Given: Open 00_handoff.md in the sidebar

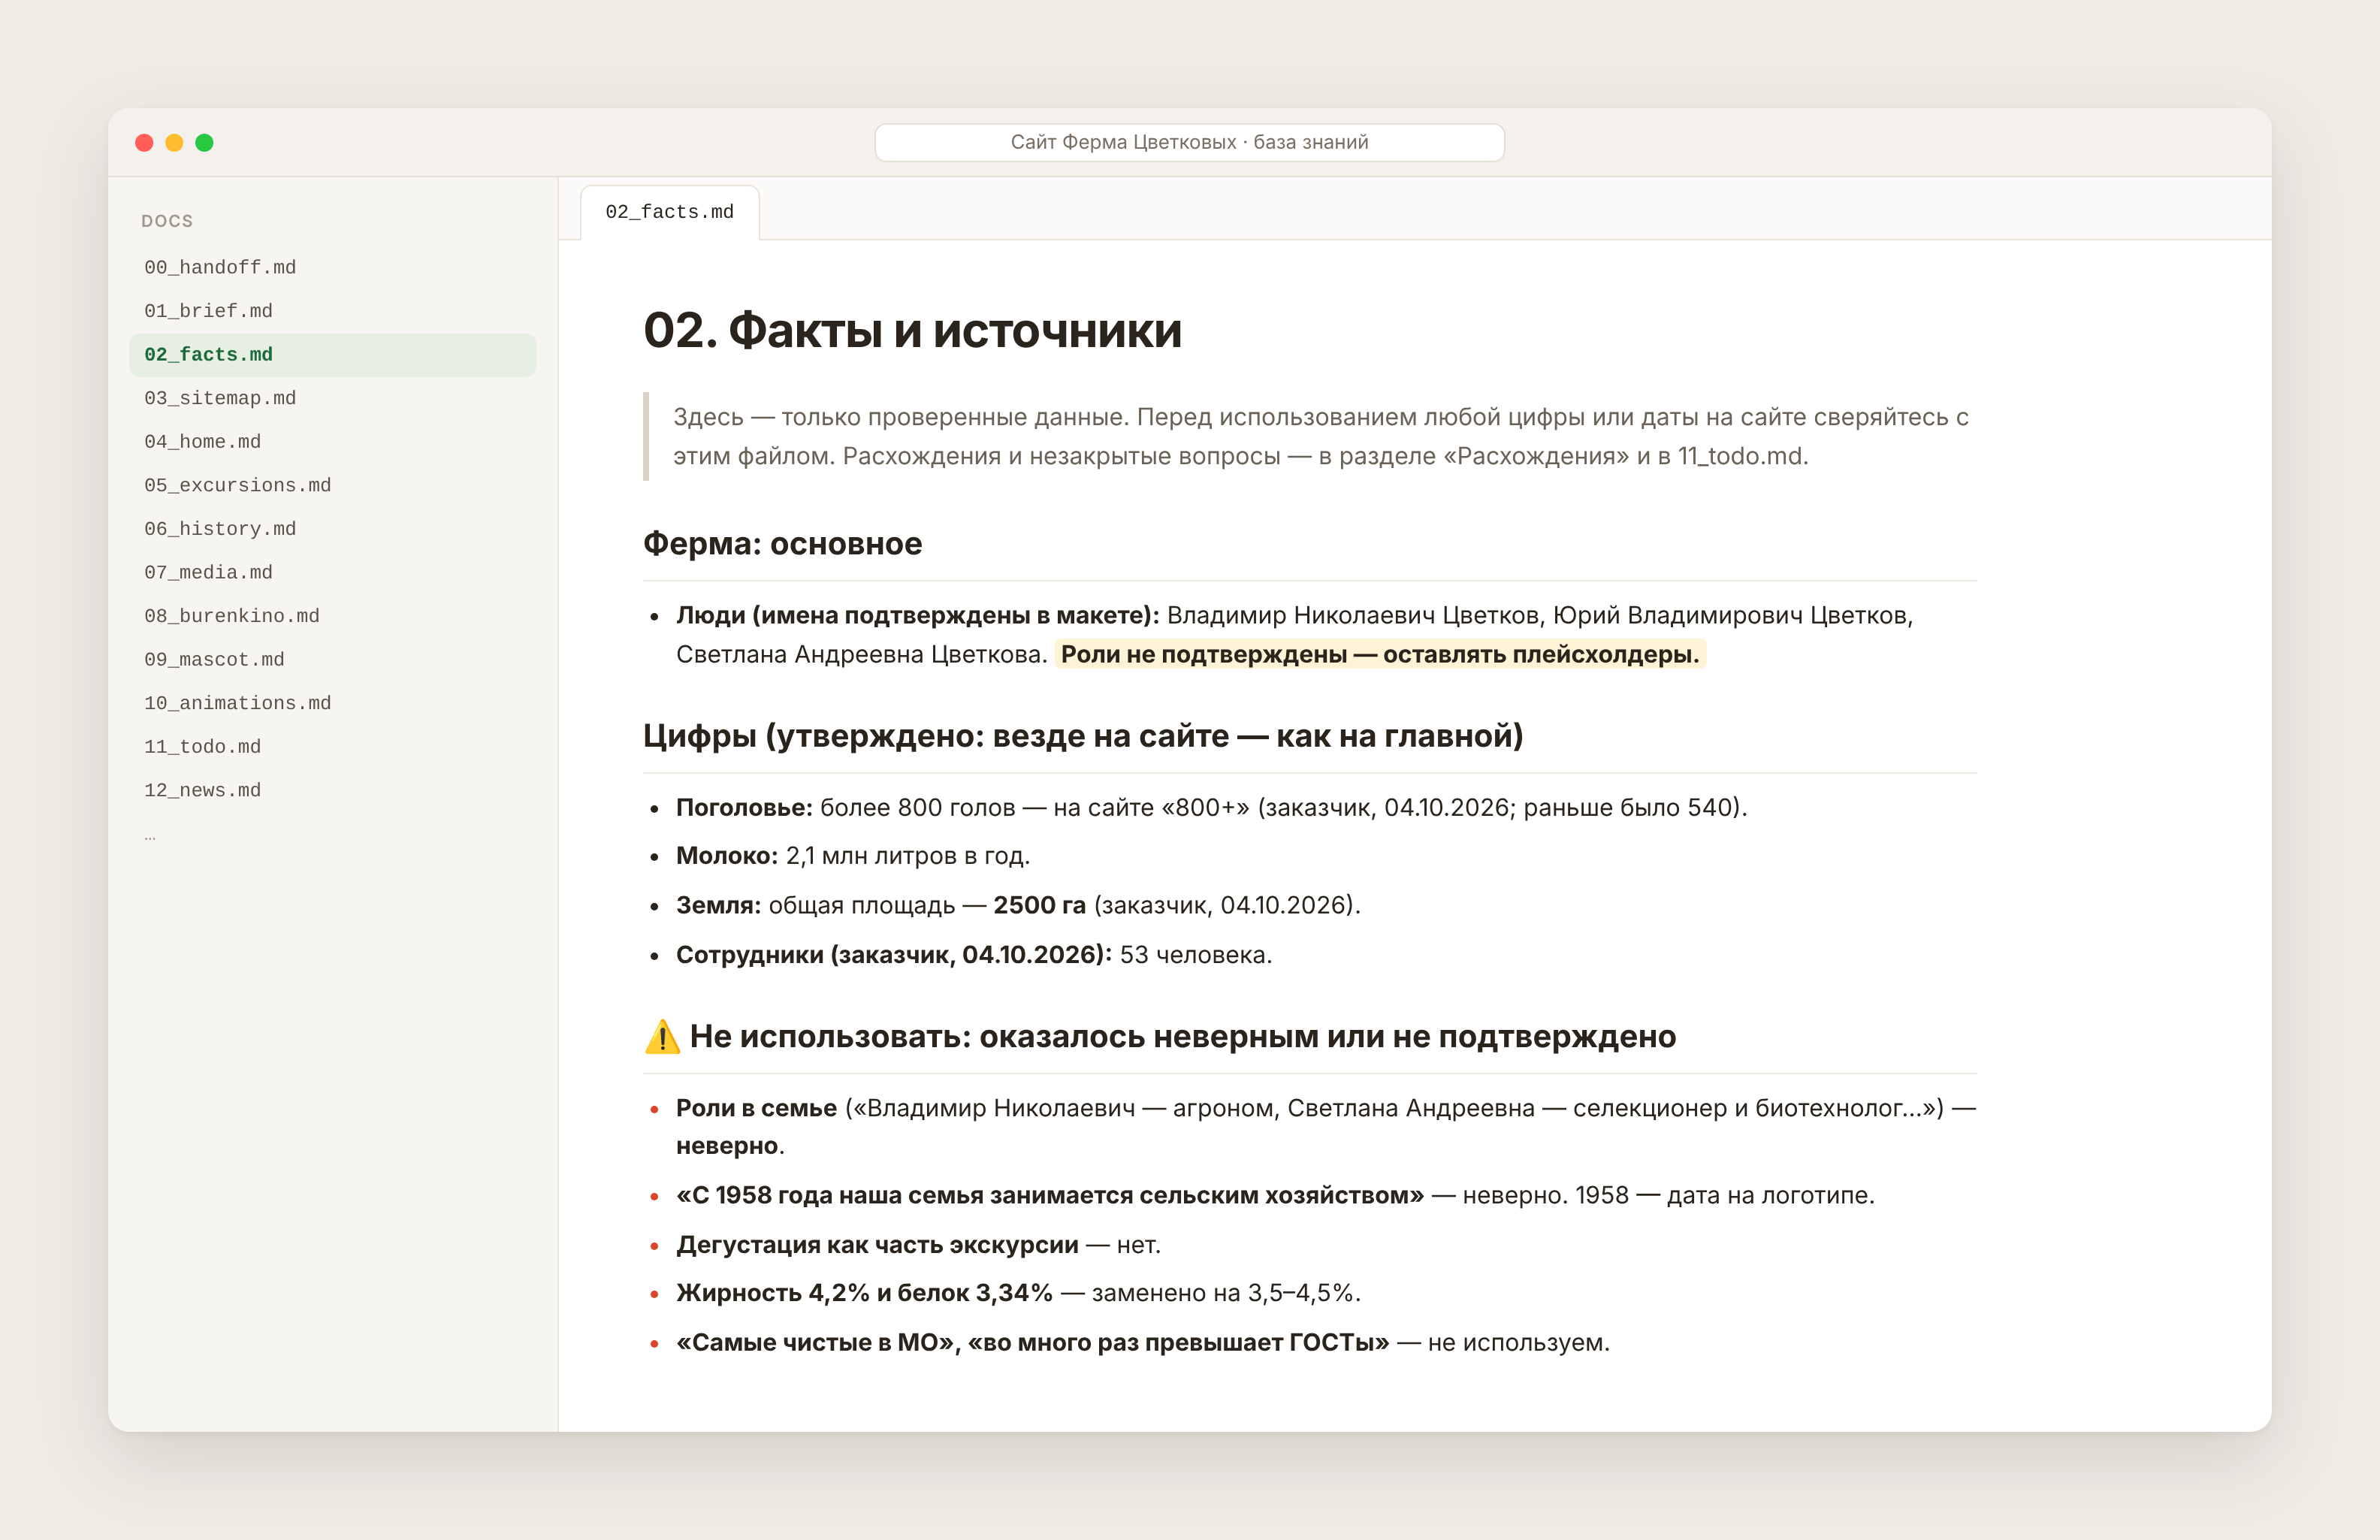Looking at the screenshot, I should click(x=332, y=267).
